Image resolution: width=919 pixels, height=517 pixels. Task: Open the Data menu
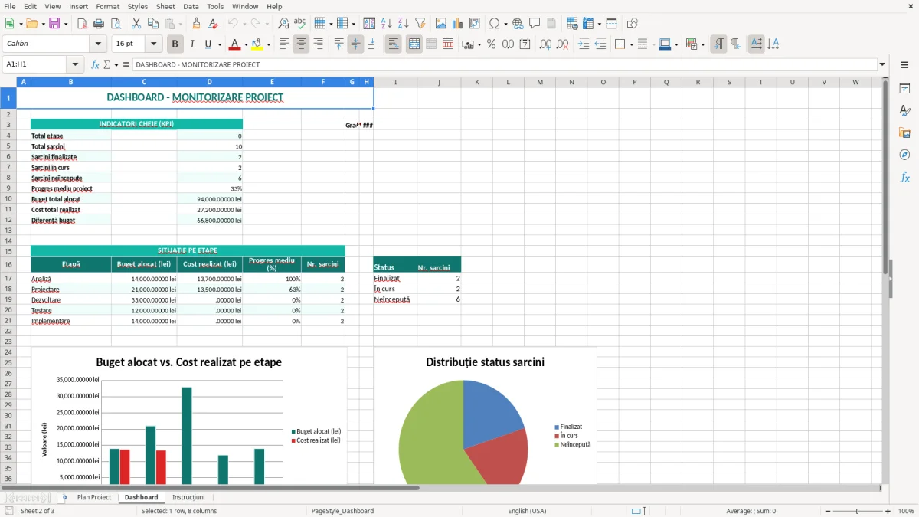point(191,6)
